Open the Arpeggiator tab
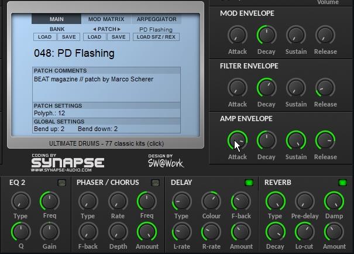Image resolution: width=354 pixels, height=254 pixels. click(x=156, y=19)
